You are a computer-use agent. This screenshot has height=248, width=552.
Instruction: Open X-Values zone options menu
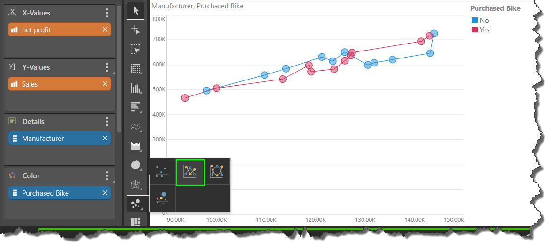pos(107,13)
